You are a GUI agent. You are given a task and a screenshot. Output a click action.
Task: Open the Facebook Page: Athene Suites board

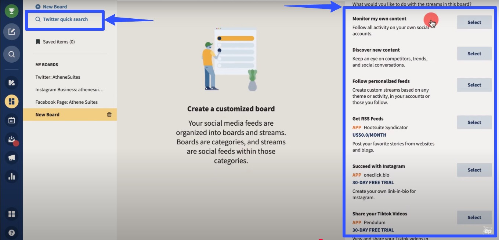click(x=66, y=102)
